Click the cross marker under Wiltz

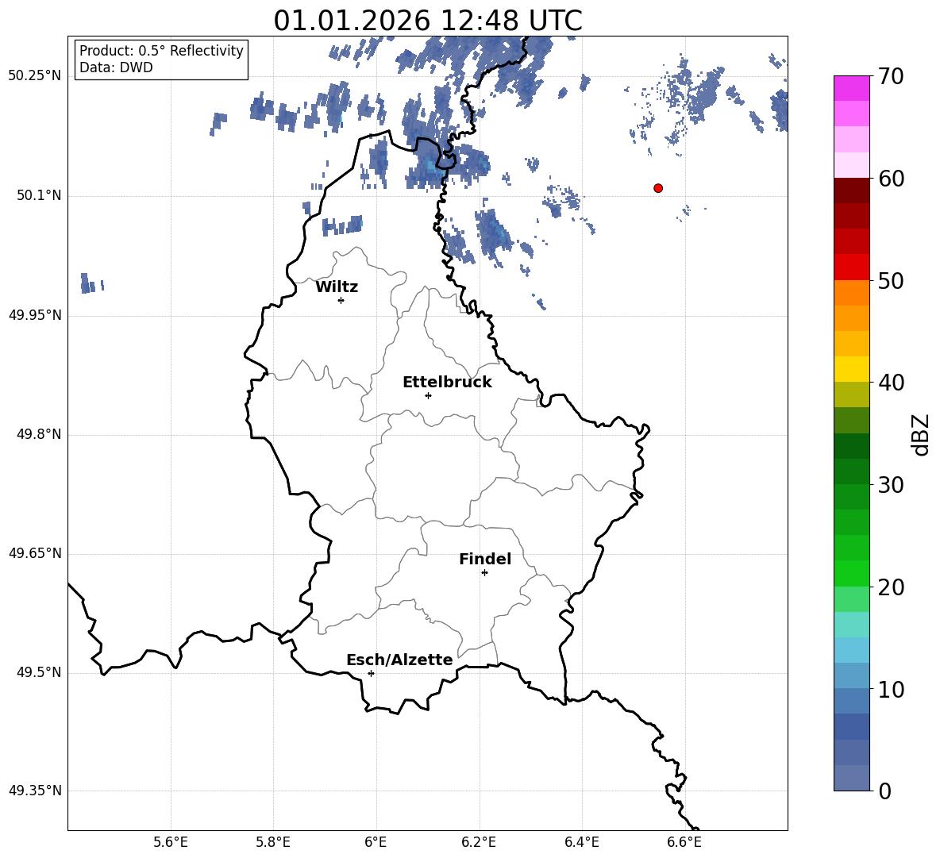(341, 300)
